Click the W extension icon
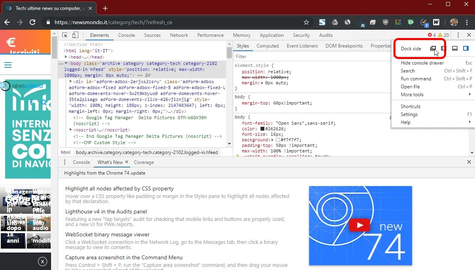This screenshot has height=270, width=475. point(436,22)
